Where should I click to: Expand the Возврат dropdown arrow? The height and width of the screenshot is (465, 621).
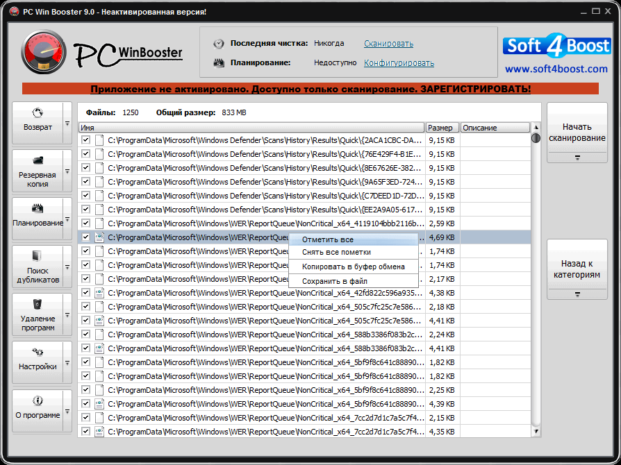pyautogui.click(x=67, y=124)
